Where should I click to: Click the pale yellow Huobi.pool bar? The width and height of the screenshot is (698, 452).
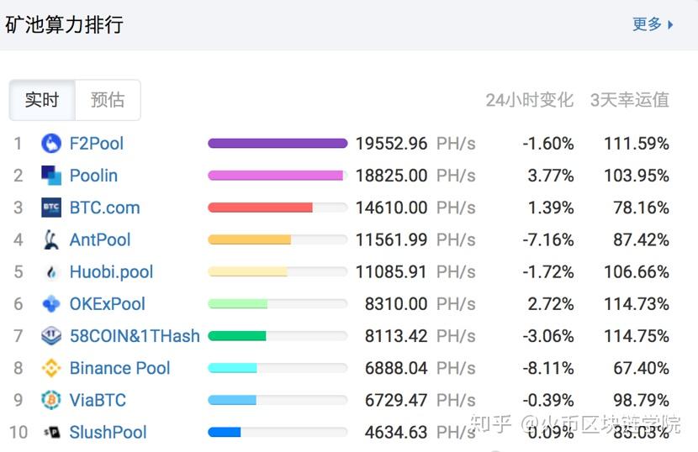pyautogui.click(x=247, y=271)
